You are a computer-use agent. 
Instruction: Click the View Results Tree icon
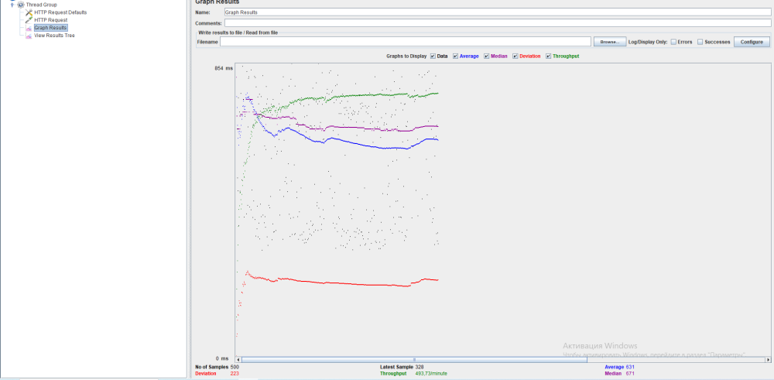click(x=29, y=36)
